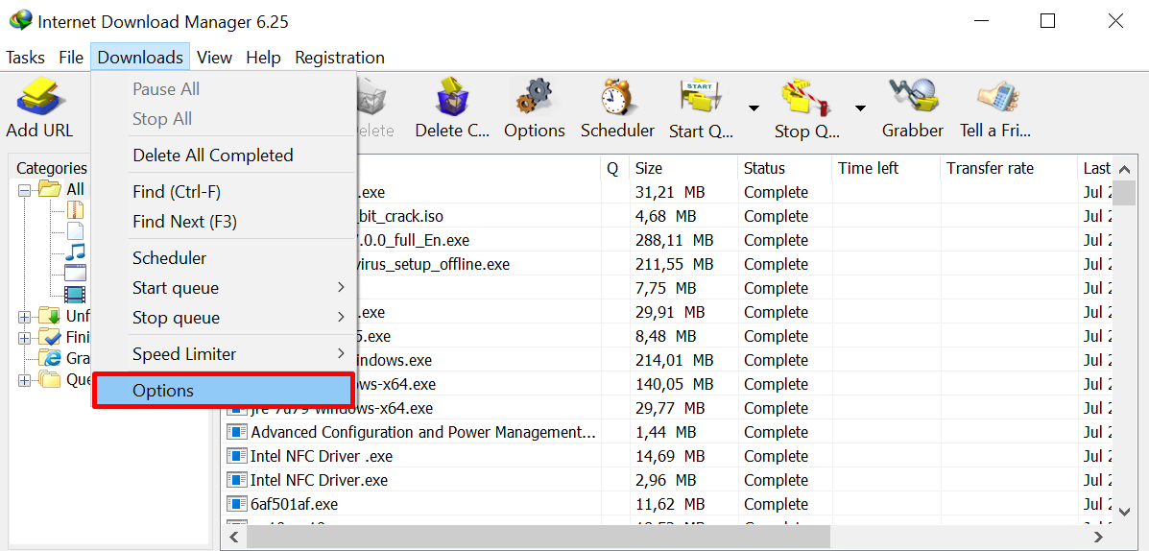Sort by the Size column header
The image size is (1149, 551).
tap(683, 169)
